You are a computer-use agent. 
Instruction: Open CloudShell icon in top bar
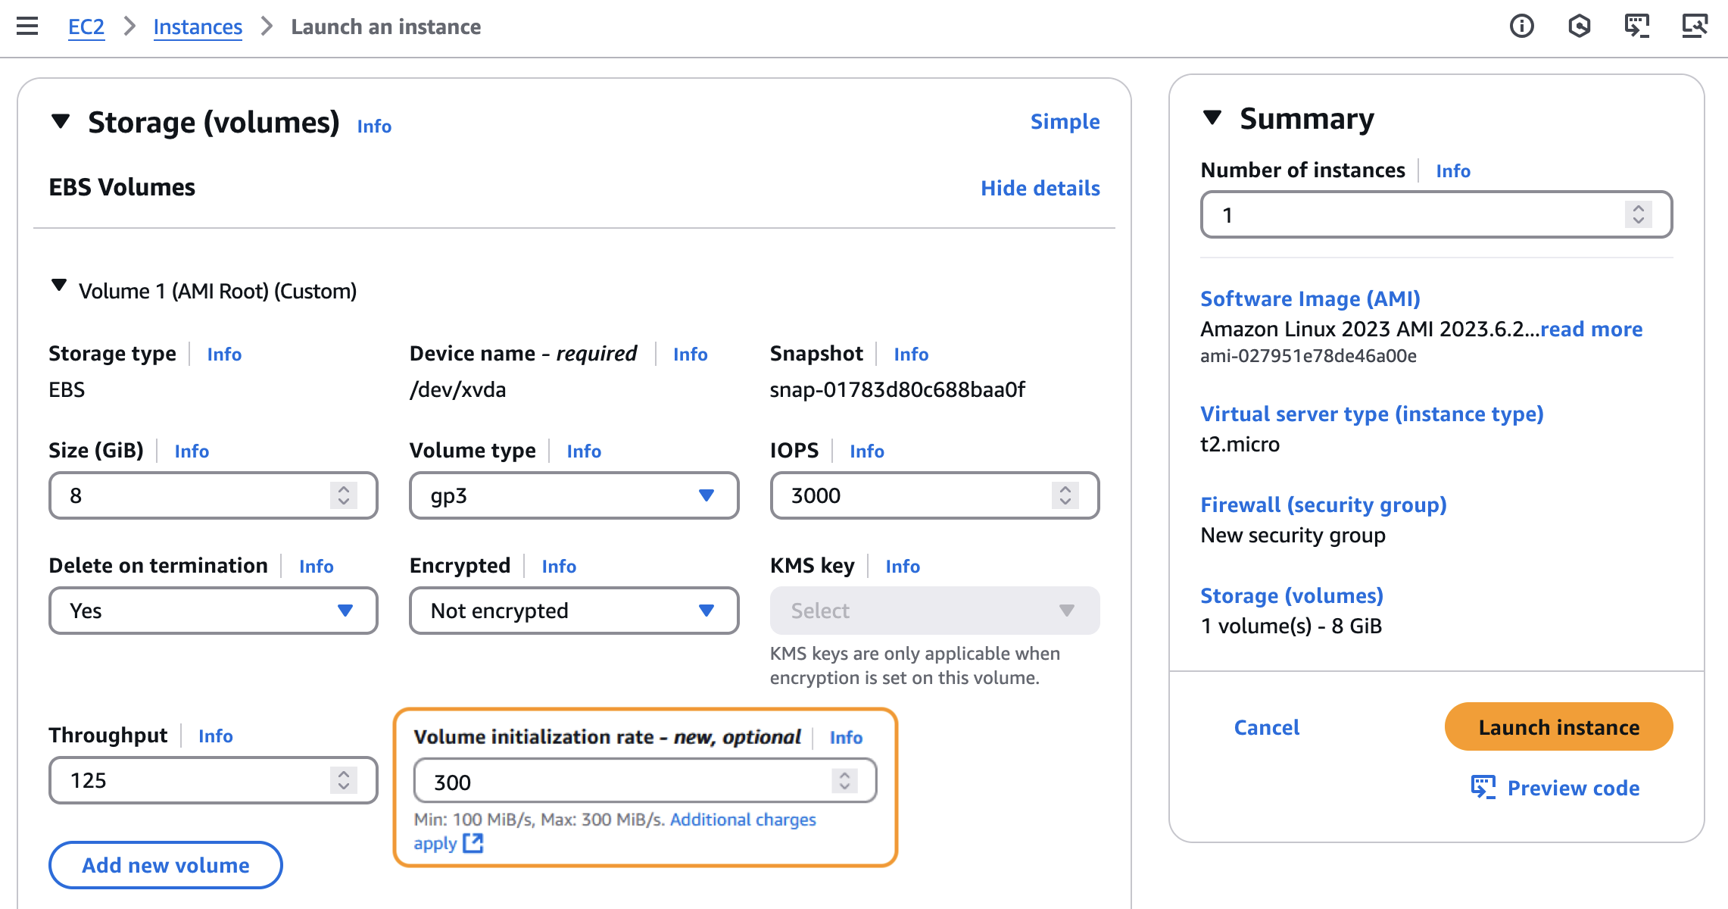pyautogui.click(x=1636, y=27)
